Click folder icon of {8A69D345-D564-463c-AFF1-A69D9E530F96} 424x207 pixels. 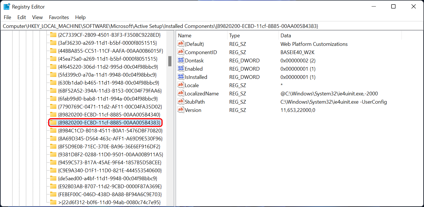coord(53,139)
